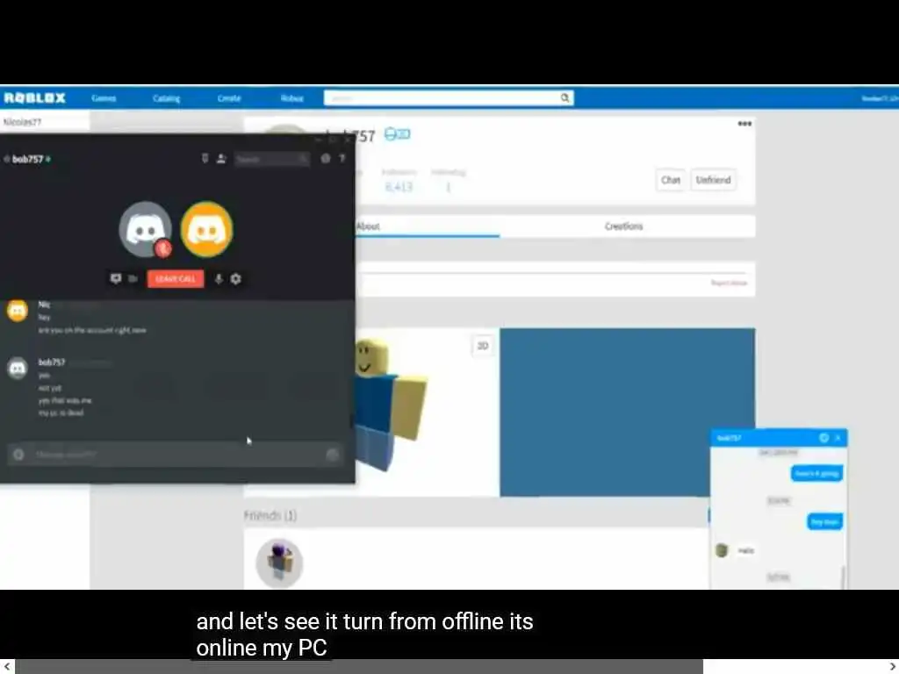This screenshot has height=674, width=899.
Task: Click the Roblox search magnifier icon
Action: [565, 98]
